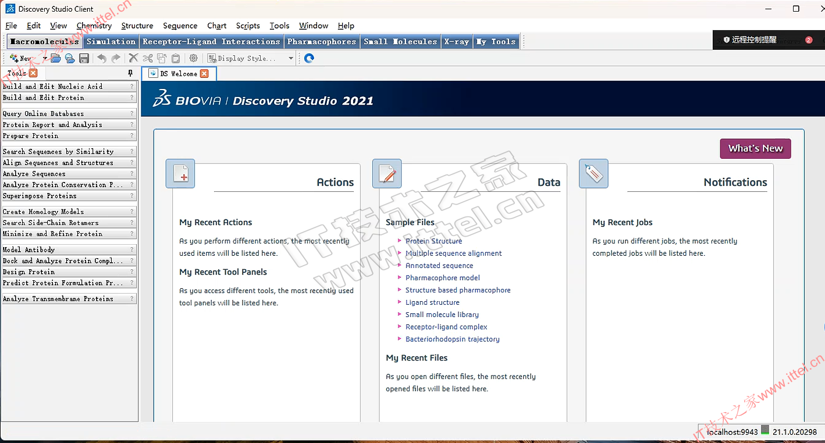The width and height of the screenshot is (825, 443).
Task: Open the Preferences gear icon
Action: pyautogui.click(x=194, y=58)
